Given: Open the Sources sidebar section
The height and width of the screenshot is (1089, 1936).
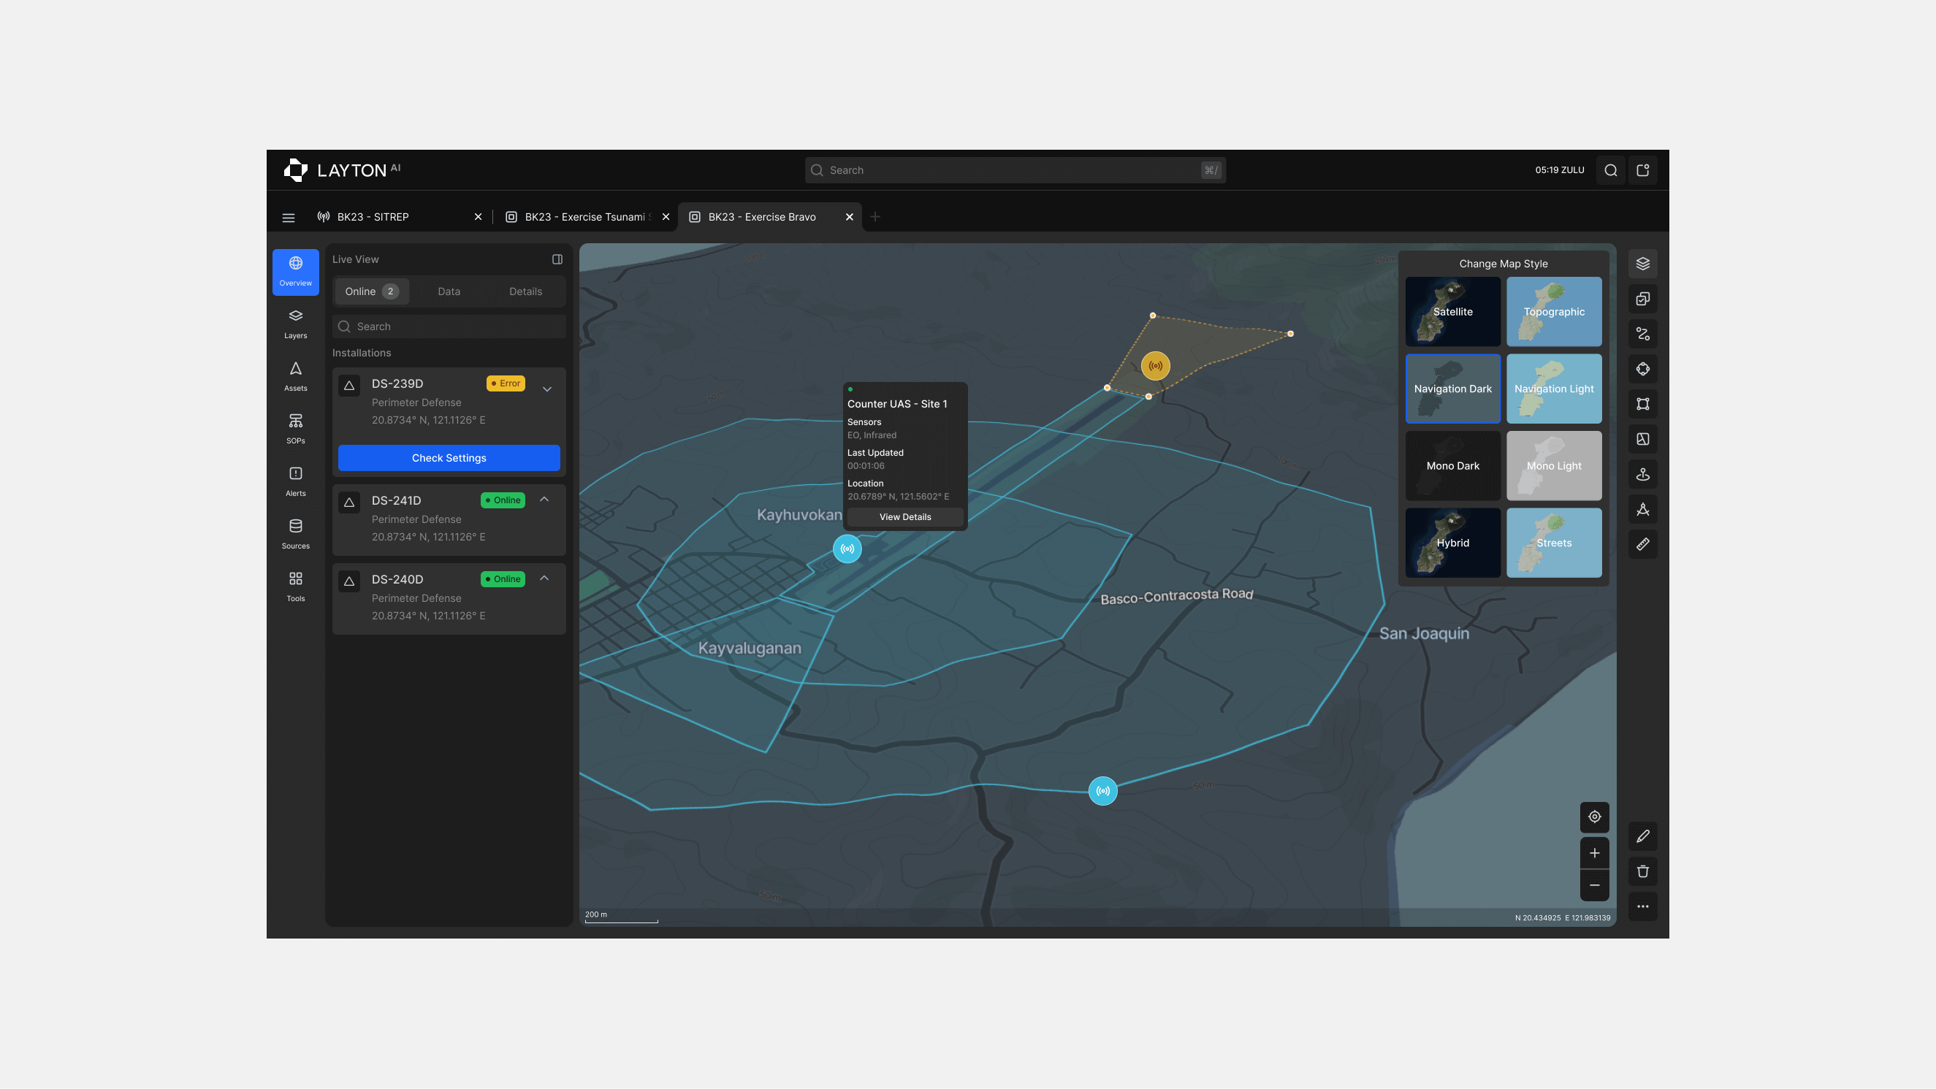Looking at the screenshot, I should click(x=295, y=535).
